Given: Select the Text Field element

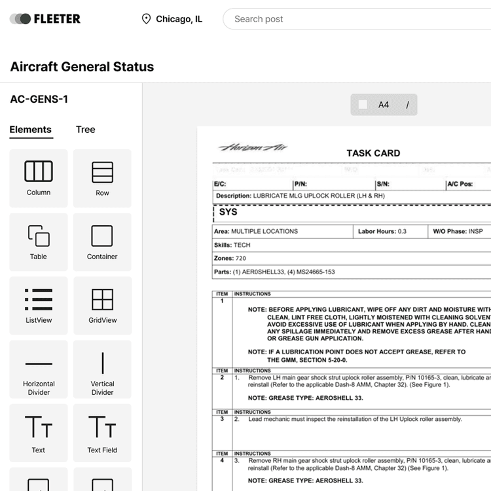Looking at the screenshot, I should pyautogui.click(x=102, y=433).
